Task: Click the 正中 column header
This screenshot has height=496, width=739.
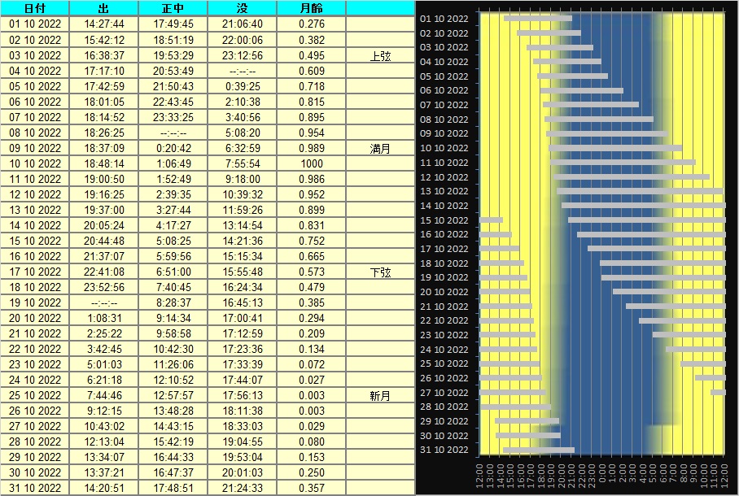Action: click(x=173, y=8)
